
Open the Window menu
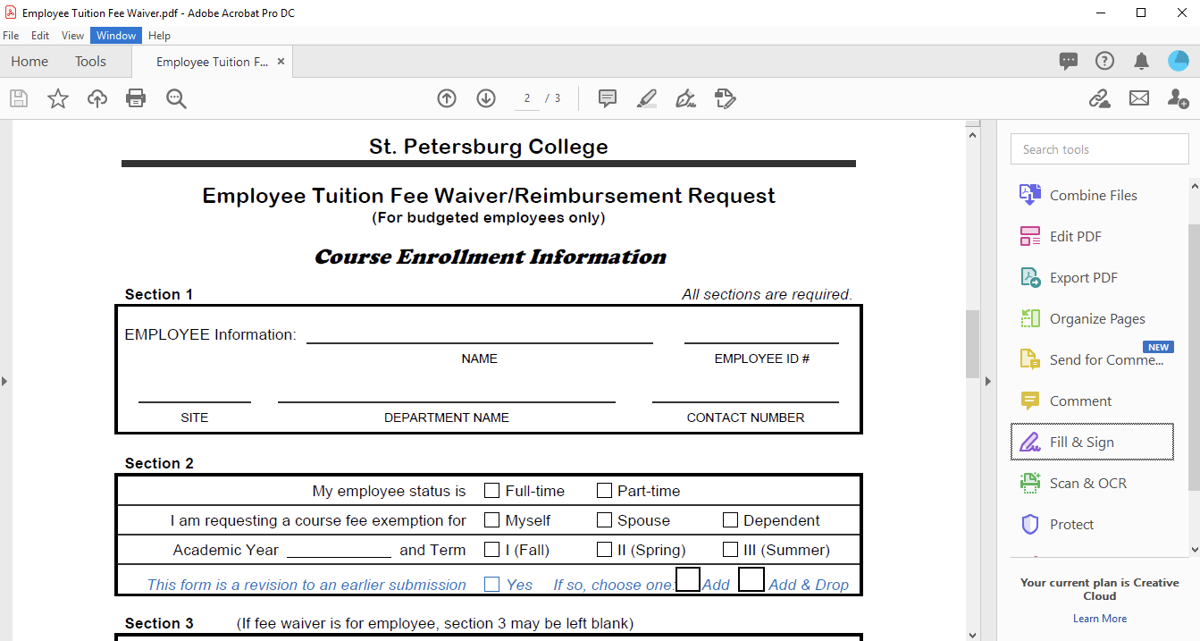tap(116, 36)
